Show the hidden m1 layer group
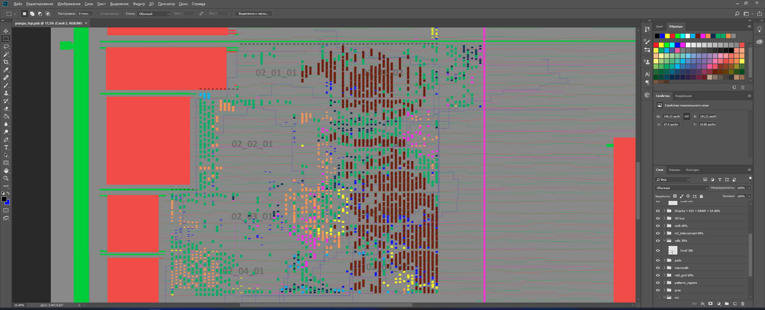The height and width of the screenshot is (310, 765). tap(658, 297)
